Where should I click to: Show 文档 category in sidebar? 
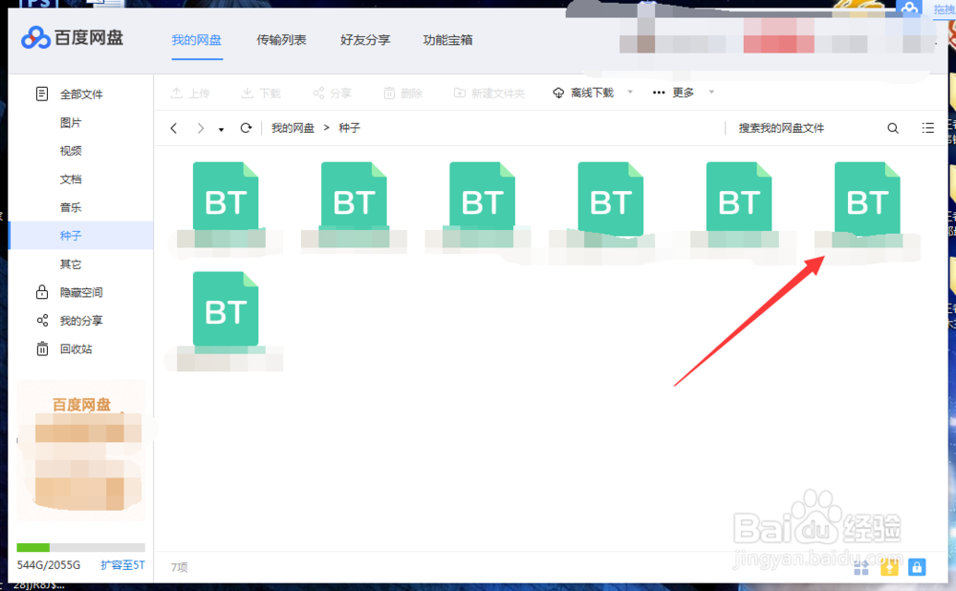pyautogui.click(x=71, y=179)
